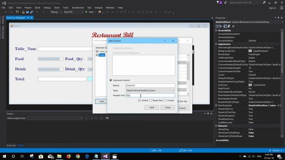Screen dimensions: 285x160
Task: Open the Food combo box on the form
Action: point(50,59)
